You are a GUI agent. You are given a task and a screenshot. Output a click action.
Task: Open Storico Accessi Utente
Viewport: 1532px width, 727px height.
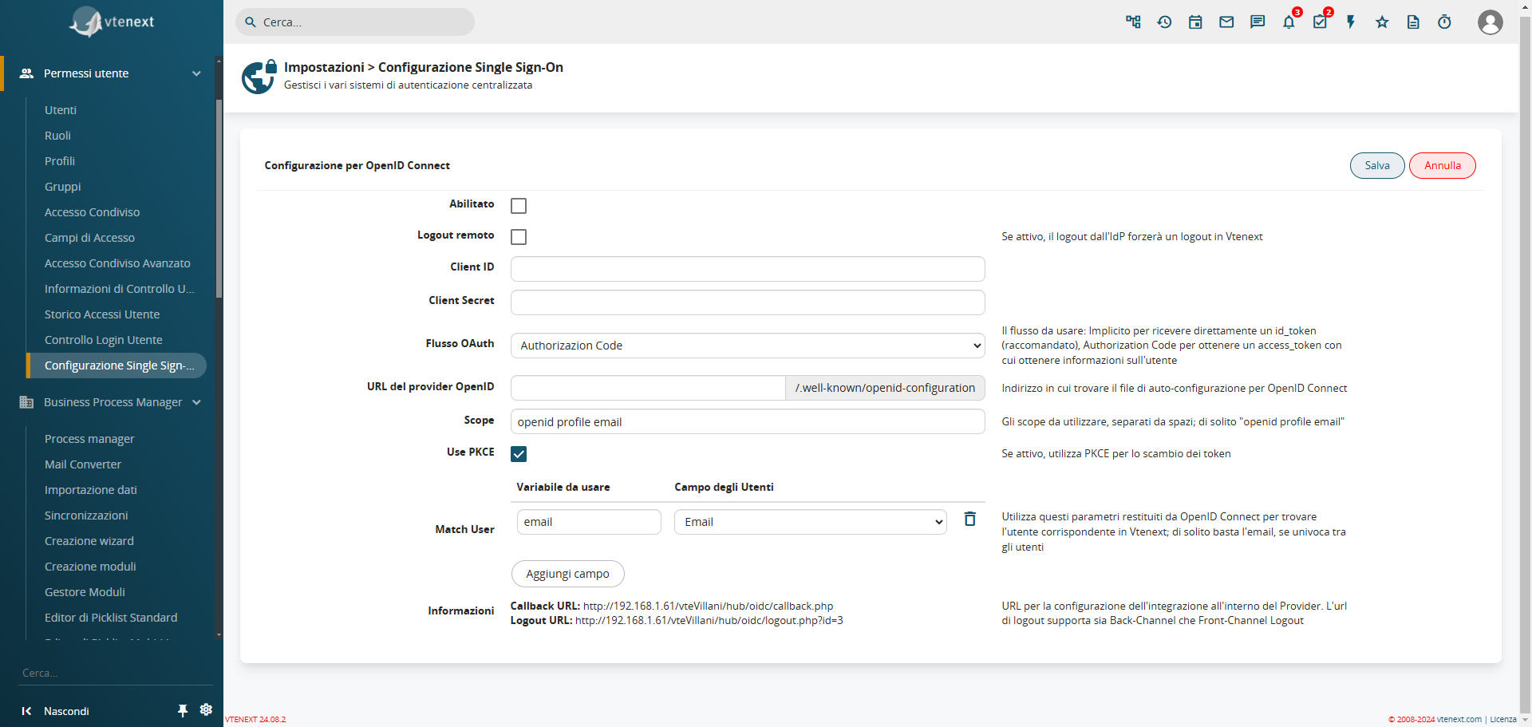pos(102,314)
